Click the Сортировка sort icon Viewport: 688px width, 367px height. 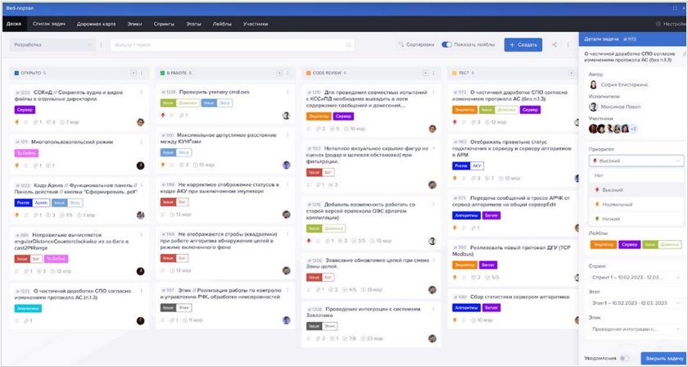[x=401, y=45]
